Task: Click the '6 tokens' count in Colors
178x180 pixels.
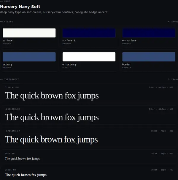Action: 173,22
